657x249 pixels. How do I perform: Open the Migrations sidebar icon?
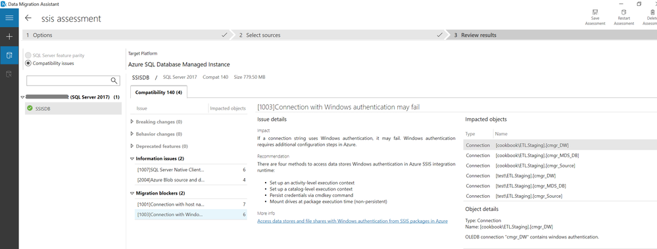pyautogui.click(x=9, y=74)
